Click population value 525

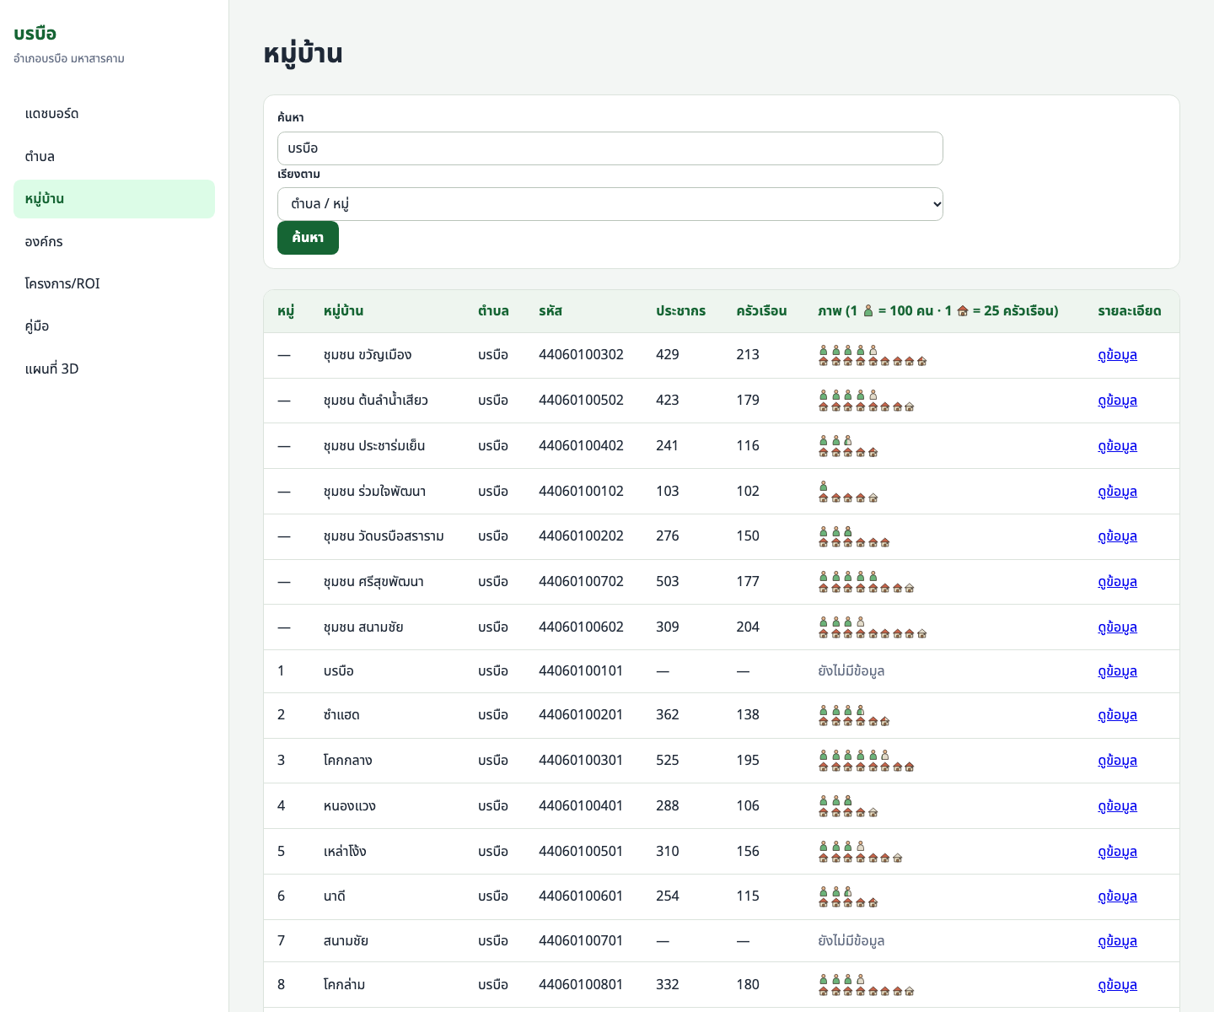click(x=667, y=761)
